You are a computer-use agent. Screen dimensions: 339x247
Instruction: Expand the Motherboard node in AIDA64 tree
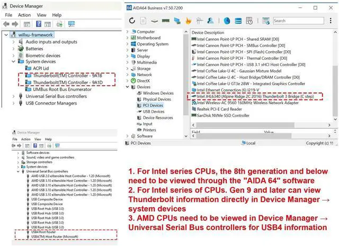tap(129, 38)
